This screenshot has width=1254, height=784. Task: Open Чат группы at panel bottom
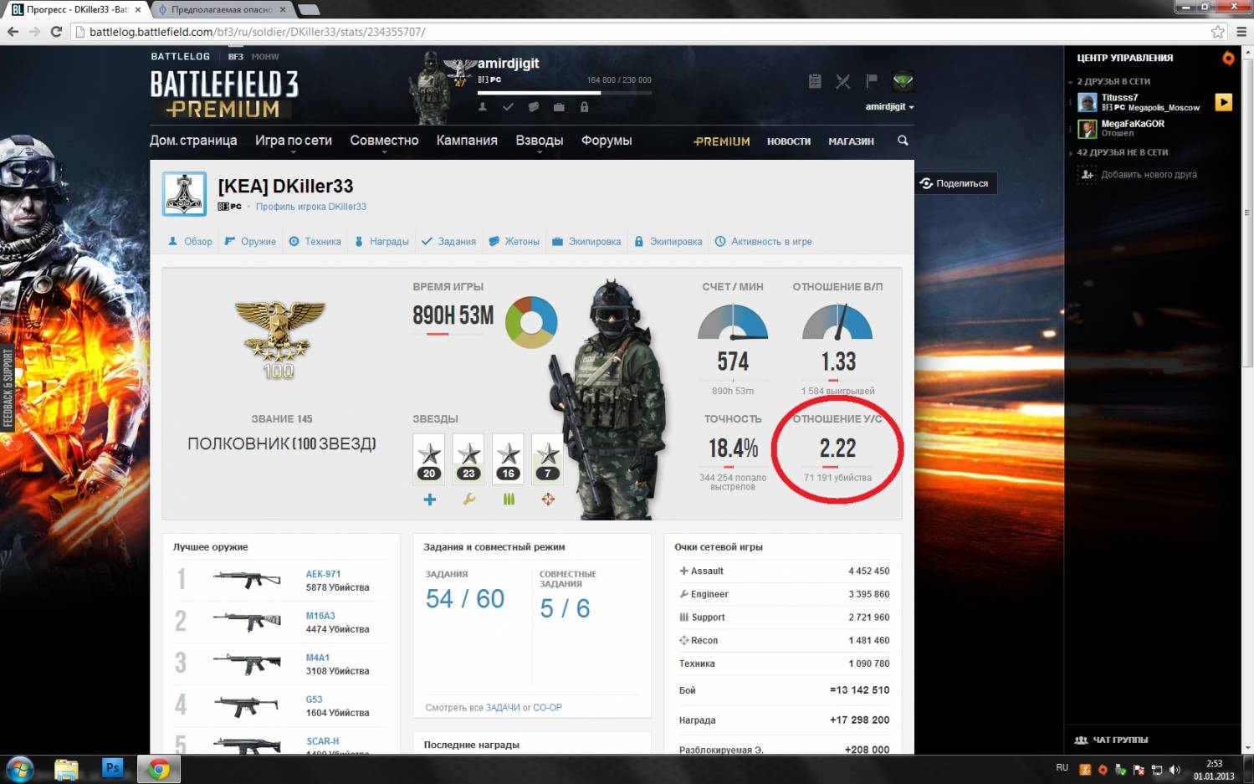1111,740
